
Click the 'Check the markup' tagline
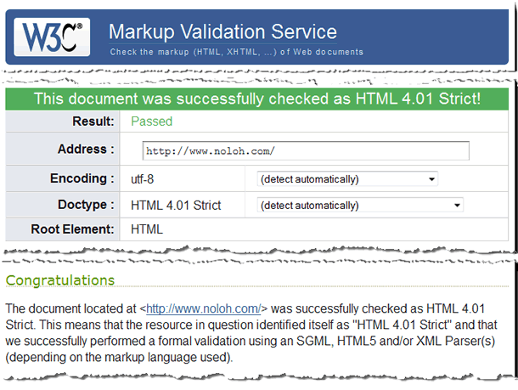[237, 52]
